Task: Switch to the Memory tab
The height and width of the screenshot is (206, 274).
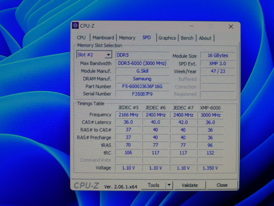Action: coord(127,38)
